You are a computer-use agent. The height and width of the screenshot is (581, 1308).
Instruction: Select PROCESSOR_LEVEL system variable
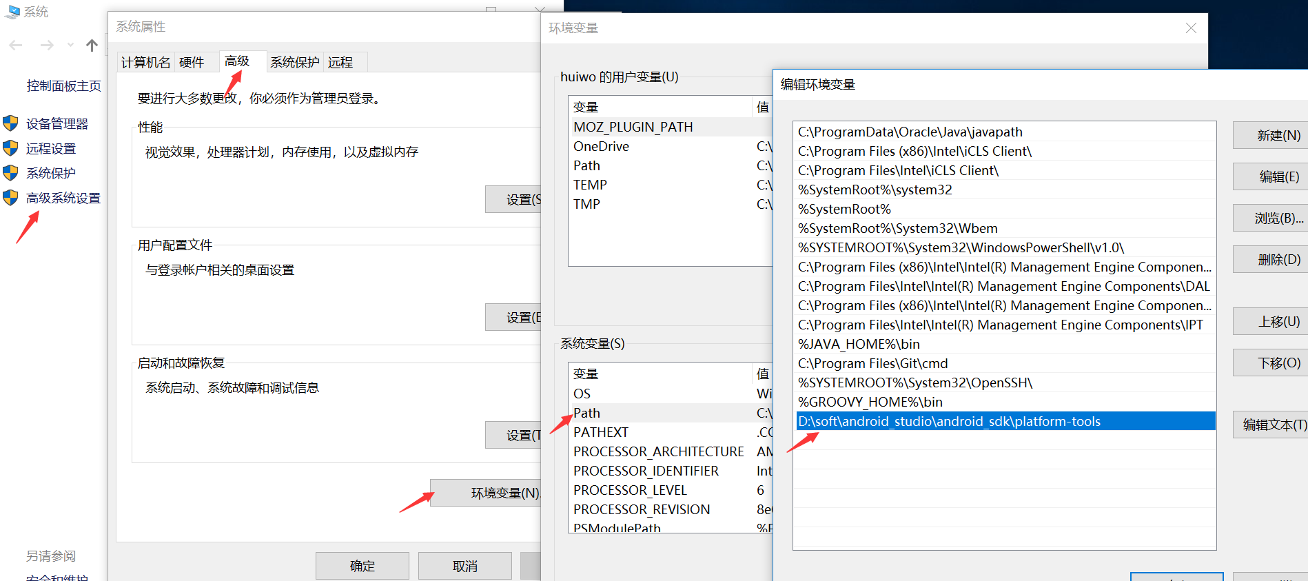[x=671, y=490]
